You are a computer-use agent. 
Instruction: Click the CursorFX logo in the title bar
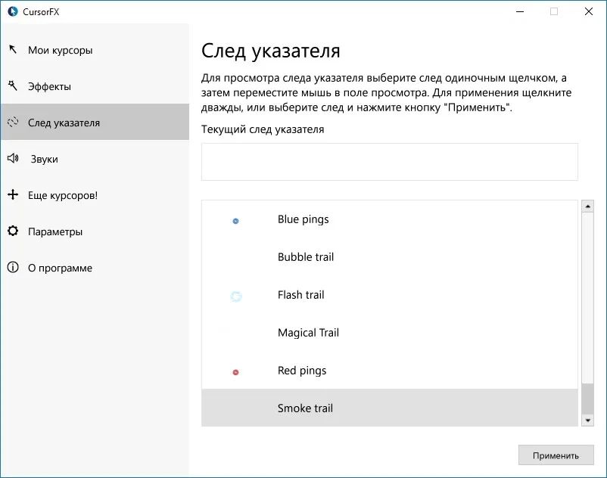tap(13, 11)
